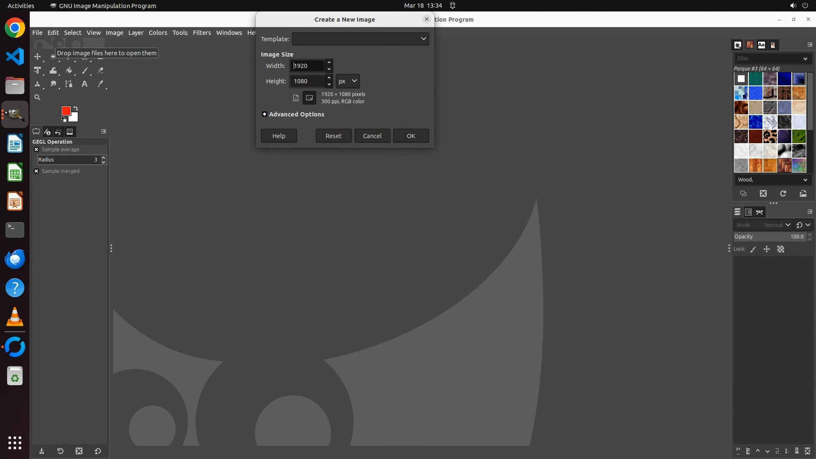This screenshot has height=459, width=816.
Task: Refresh patterns with the reload icon
Action: (783, 194)
